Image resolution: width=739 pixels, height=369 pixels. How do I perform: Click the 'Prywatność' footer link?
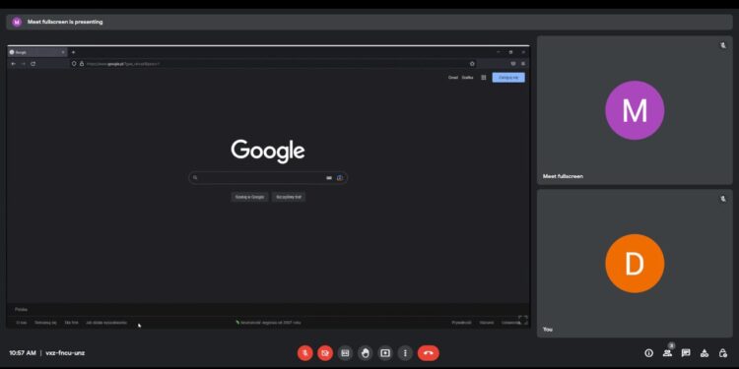(x=461, y=323)
